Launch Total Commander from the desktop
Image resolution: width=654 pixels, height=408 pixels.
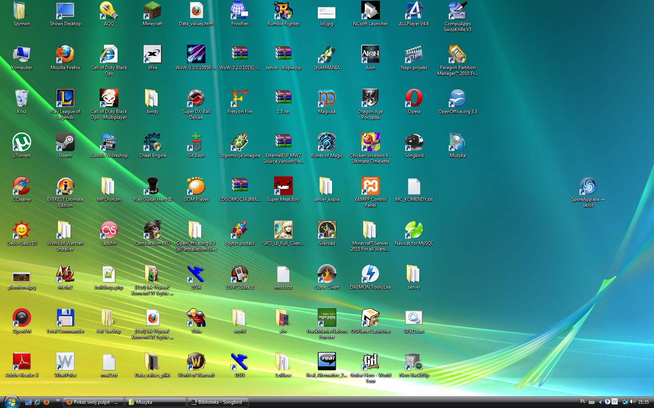click(65, 321)
